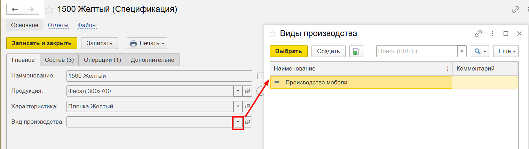Expand the Вид производства dropdown list
The image size is (529, 149).
pos(238,122)
